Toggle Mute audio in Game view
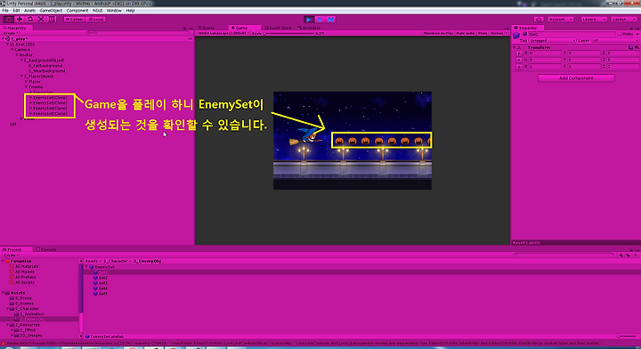The image size is (641, 349). (x=466, y=33)
